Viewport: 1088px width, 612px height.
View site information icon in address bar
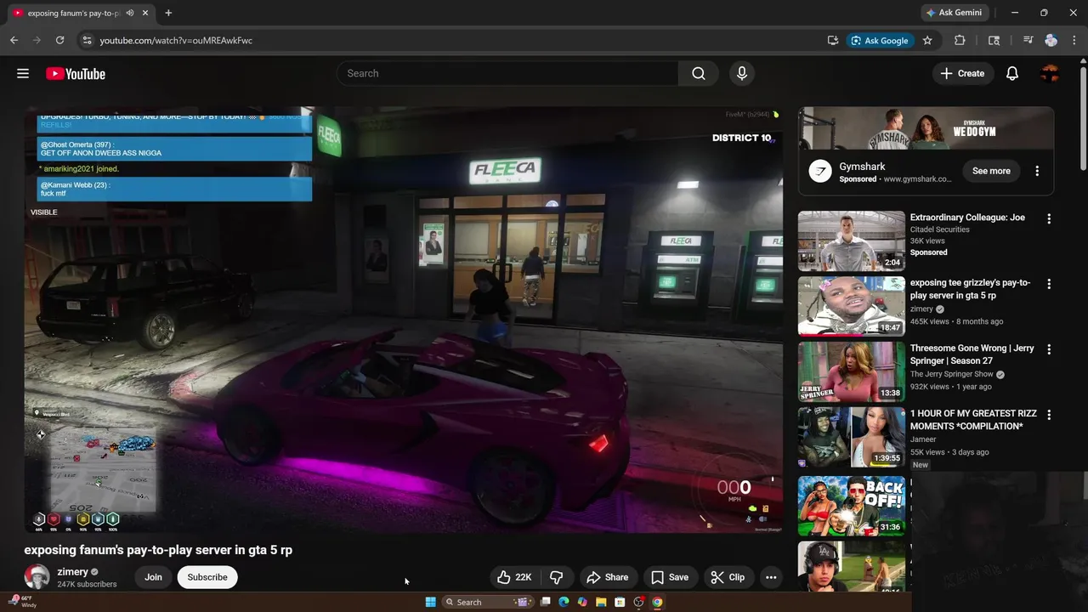[x=86, y=40]
